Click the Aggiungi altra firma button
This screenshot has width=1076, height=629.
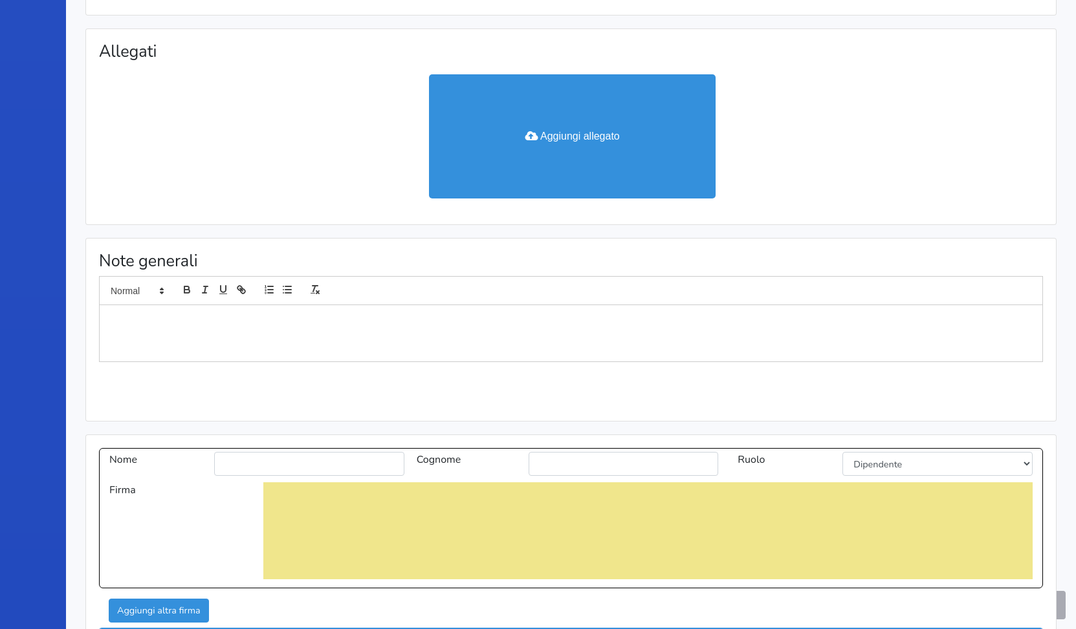click(x=159, y=610)
